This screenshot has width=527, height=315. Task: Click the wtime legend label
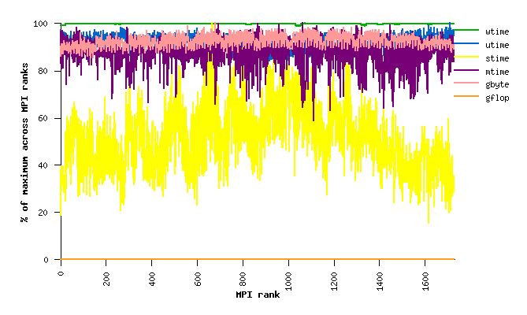point(497,32)
